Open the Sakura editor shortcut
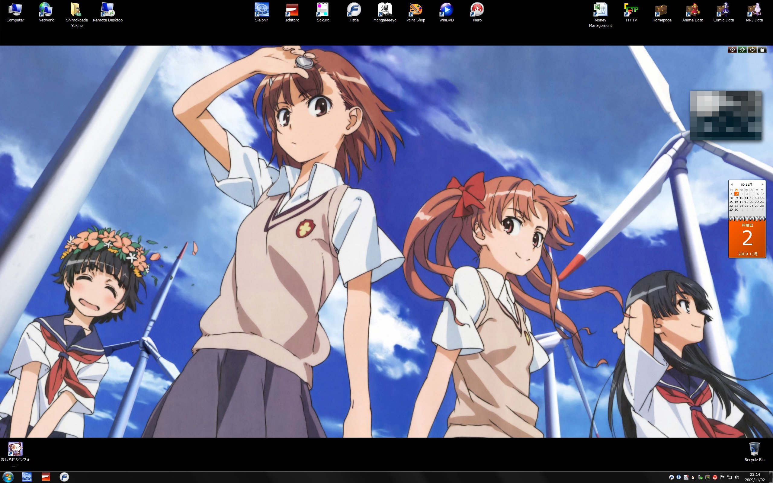The height and width of the screenshot is (483, 773). coord(323,13)
